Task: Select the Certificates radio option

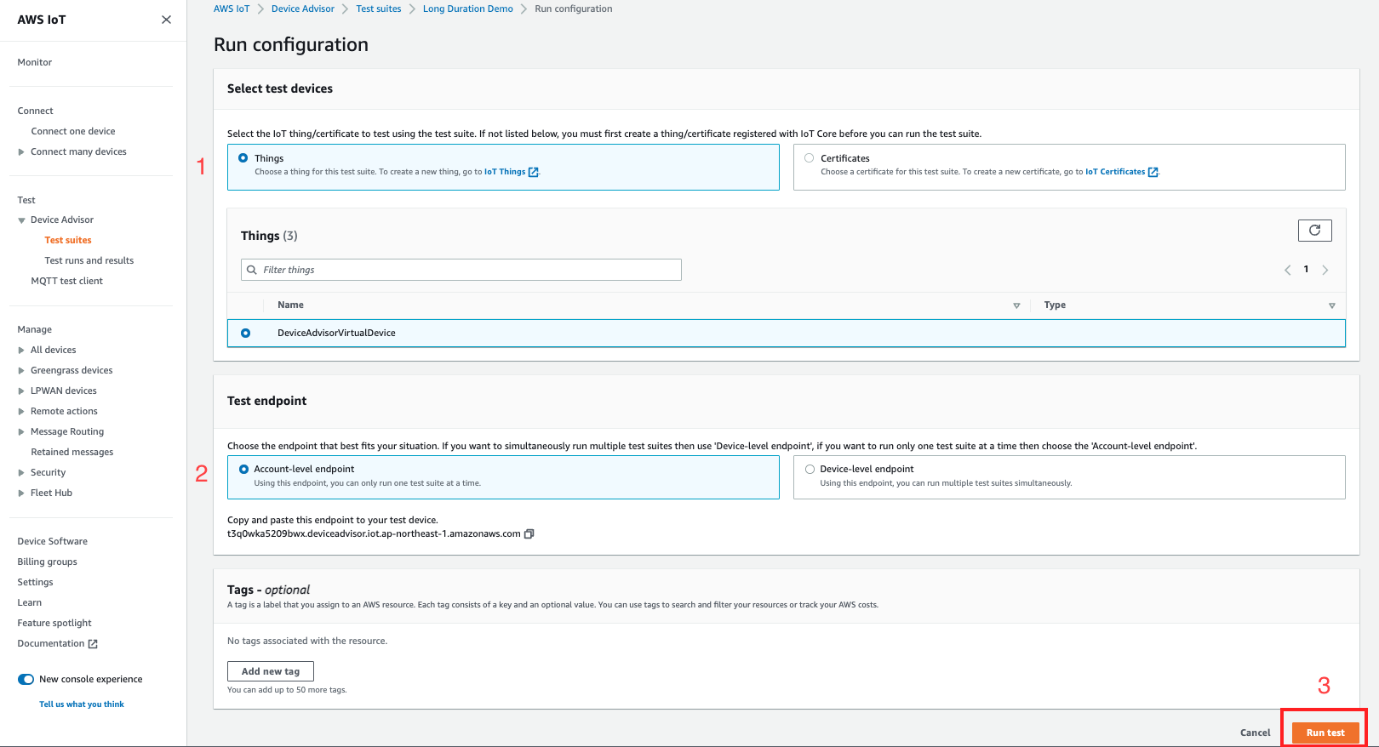Action: 810,158
